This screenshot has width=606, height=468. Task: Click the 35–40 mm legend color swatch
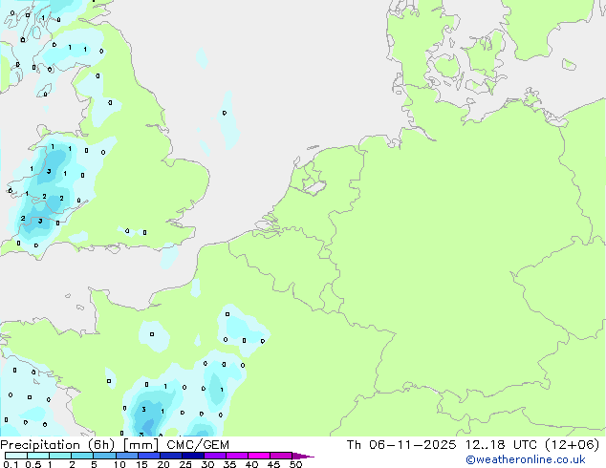237,456
